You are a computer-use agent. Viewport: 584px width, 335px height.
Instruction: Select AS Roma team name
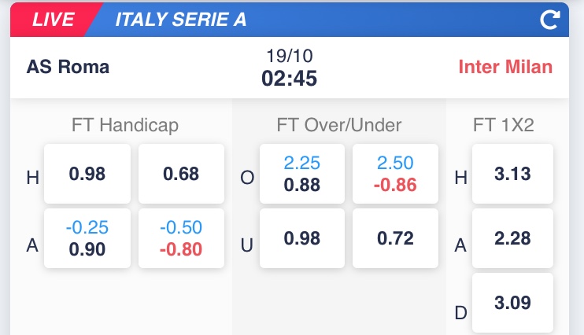68,67
